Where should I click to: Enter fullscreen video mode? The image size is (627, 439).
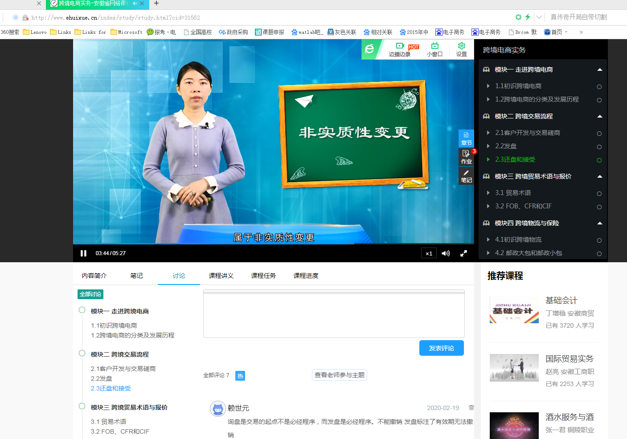(x=463, y=253)
